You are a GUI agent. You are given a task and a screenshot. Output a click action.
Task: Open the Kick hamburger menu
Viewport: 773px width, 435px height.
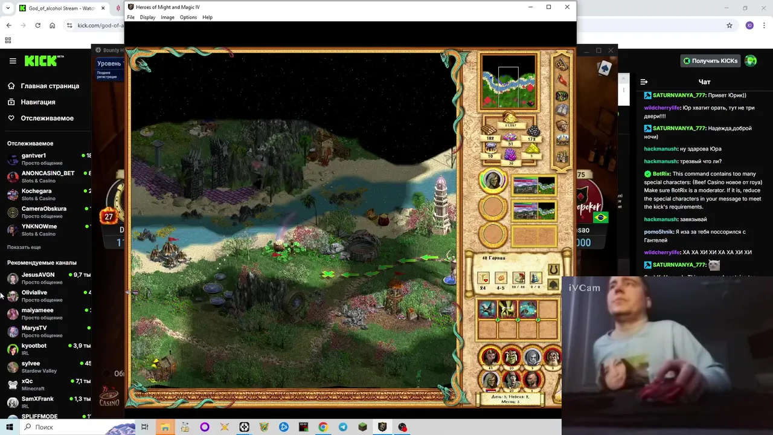(x=13, y=60)
